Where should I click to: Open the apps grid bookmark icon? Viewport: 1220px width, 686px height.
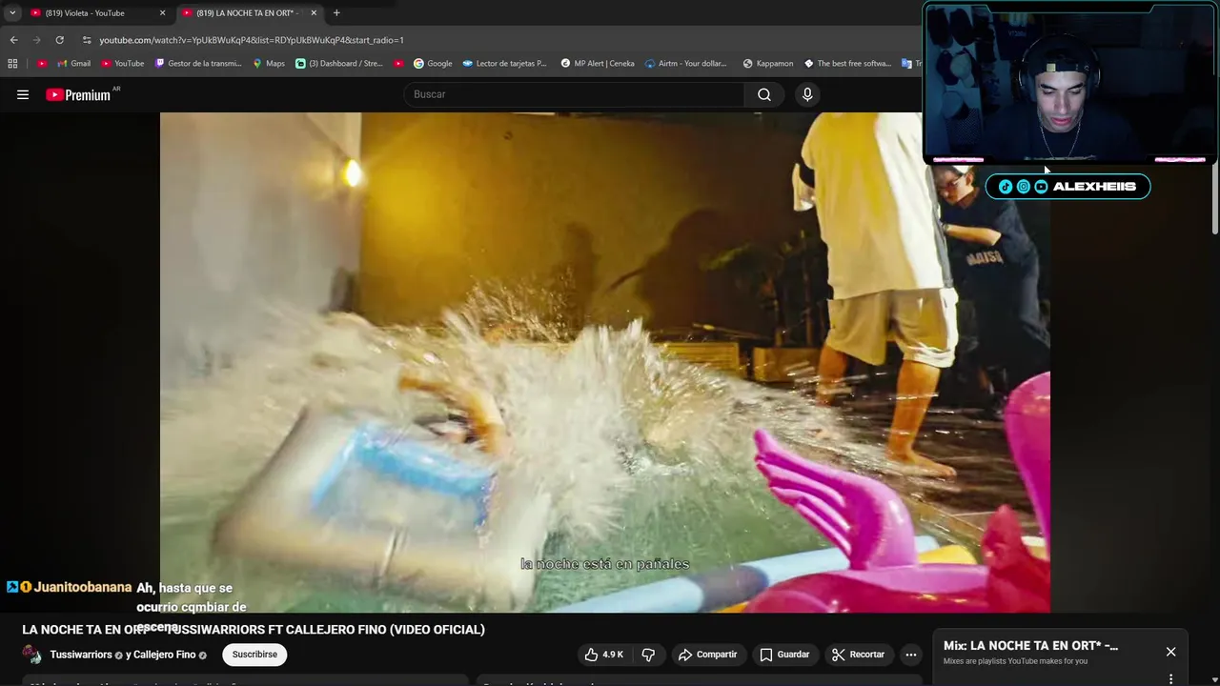(12, 64)
